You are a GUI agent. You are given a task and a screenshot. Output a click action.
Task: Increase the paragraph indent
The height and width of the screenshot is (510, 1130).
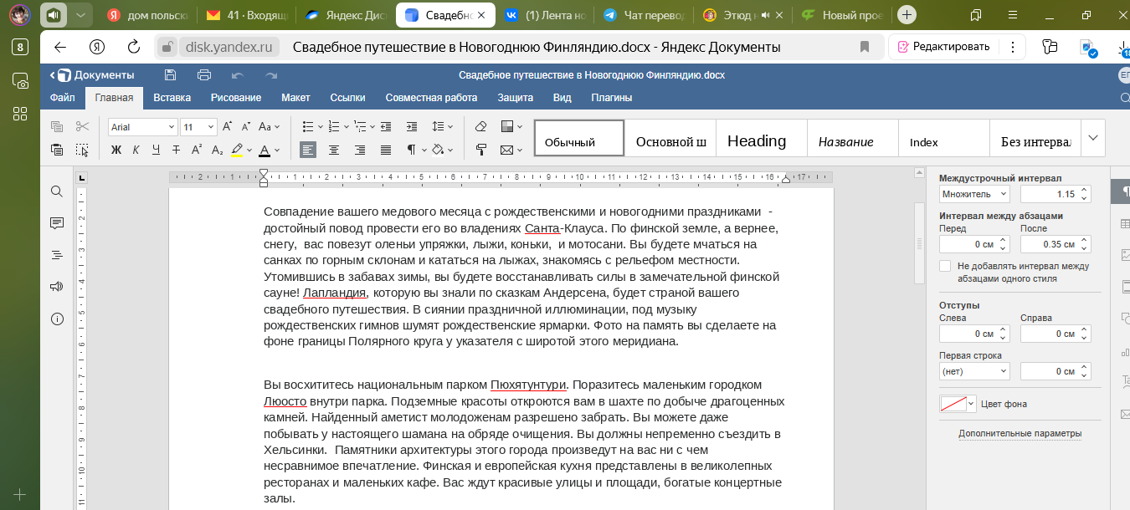[x=411, y=127]
